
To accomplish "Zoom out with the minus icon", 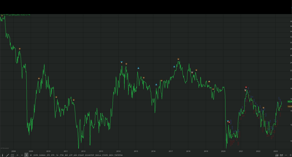I will pyautogui.click(x=286, y=155).
